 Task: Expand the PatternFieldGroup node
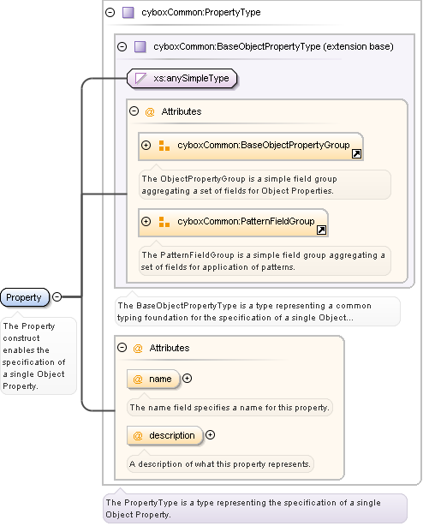click(146, 221)
